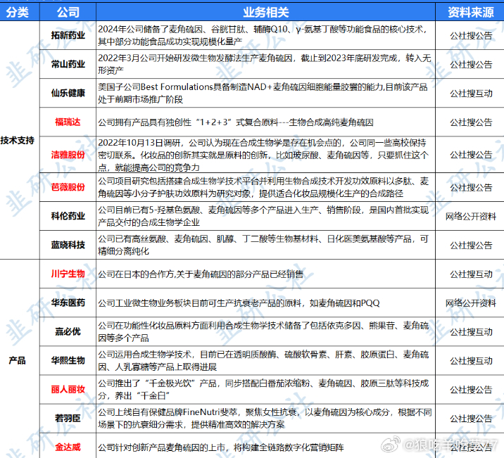Click red company name 丽人丽妆
Viewport: 504px width, 458px height.
pyautogui.click(x=68, y=390)
